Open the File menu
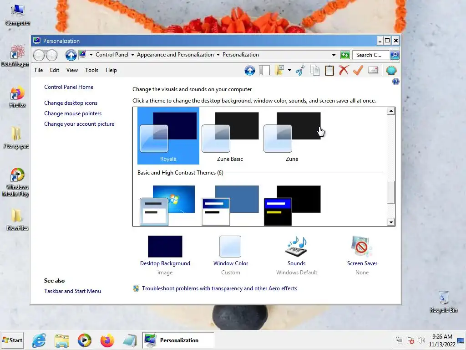The image size is (466, 350). [39, 70]
